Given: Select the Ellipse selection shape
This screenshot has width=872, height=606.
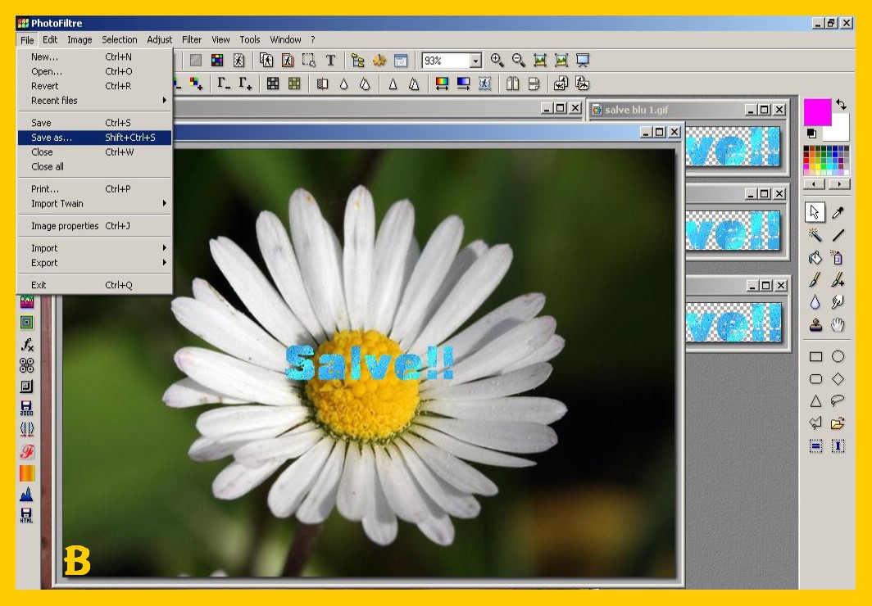Looking at the screenshot, I should click(x=838, y=356).
